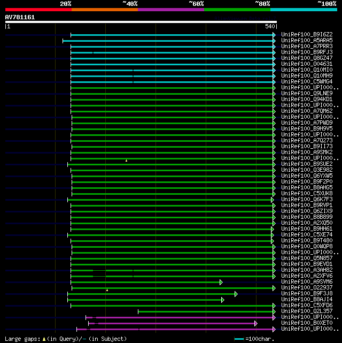Click the purple ~60% identity legend segment
This screenshot has width=342, height=343.
pos(171,10)
